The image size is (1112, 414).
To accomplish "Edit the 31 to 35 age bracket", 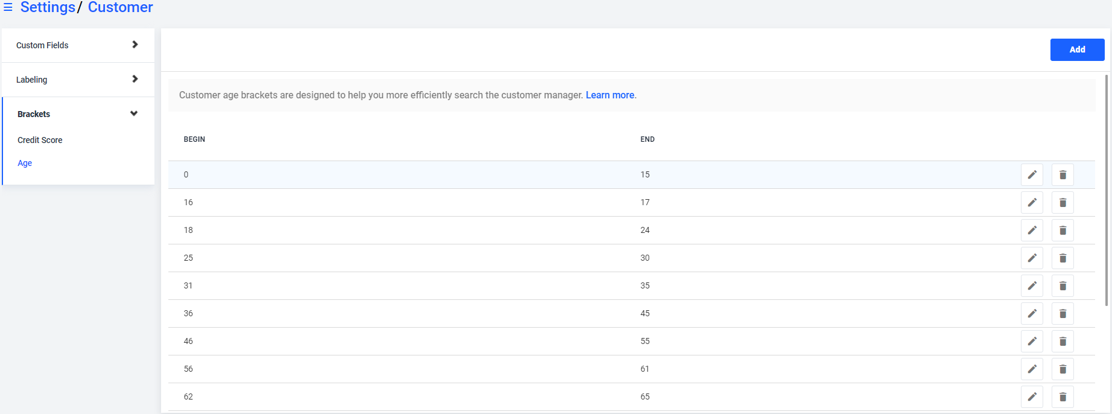I will tap(1032, 286).
